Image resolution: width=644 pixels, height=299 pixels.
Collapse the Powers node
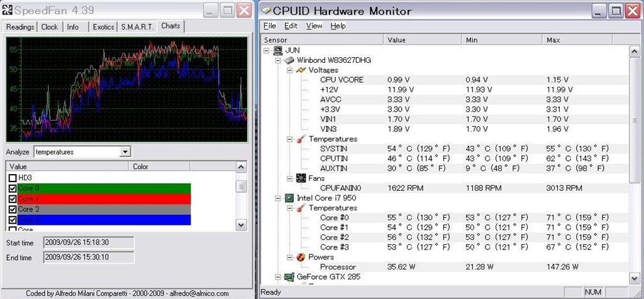(x=289, y=257)
